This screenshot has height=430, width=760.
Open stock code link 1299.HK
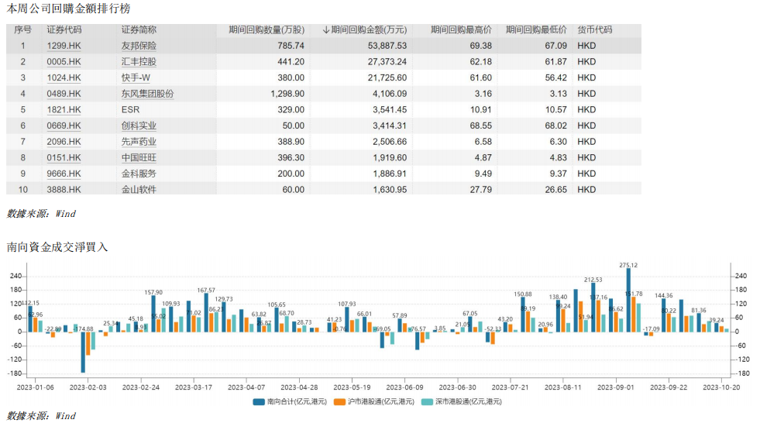pos(64,46)
